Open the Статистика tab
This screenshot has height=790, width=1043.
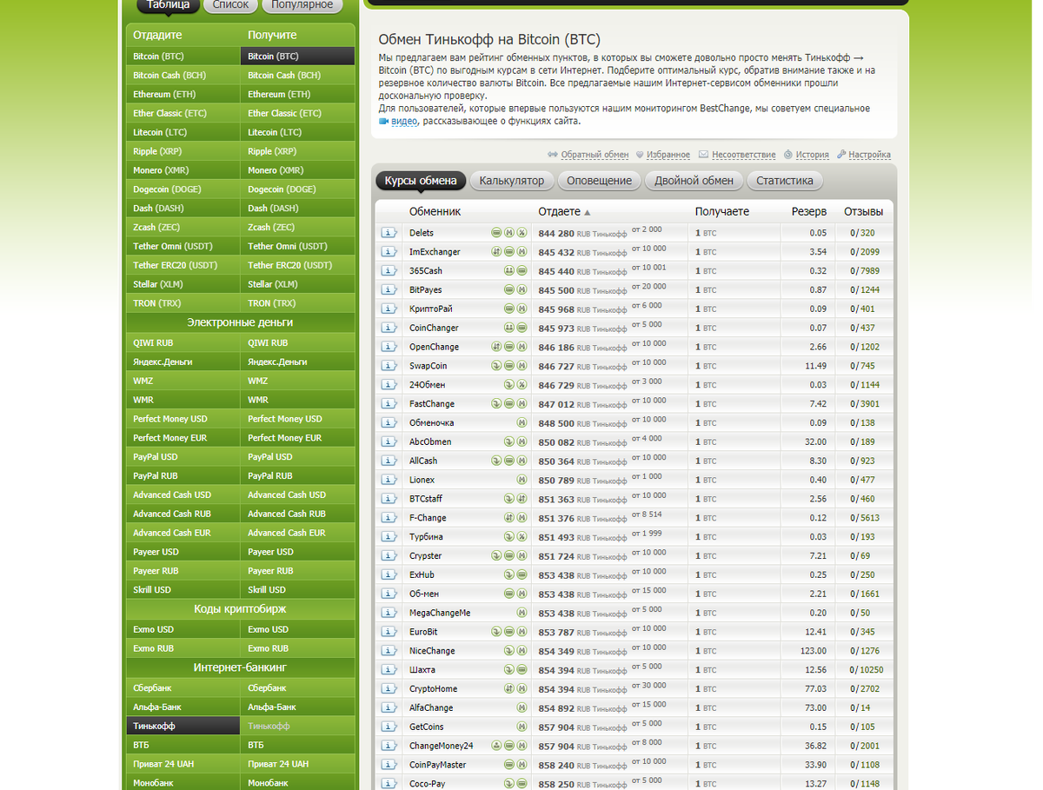[785, 181]
